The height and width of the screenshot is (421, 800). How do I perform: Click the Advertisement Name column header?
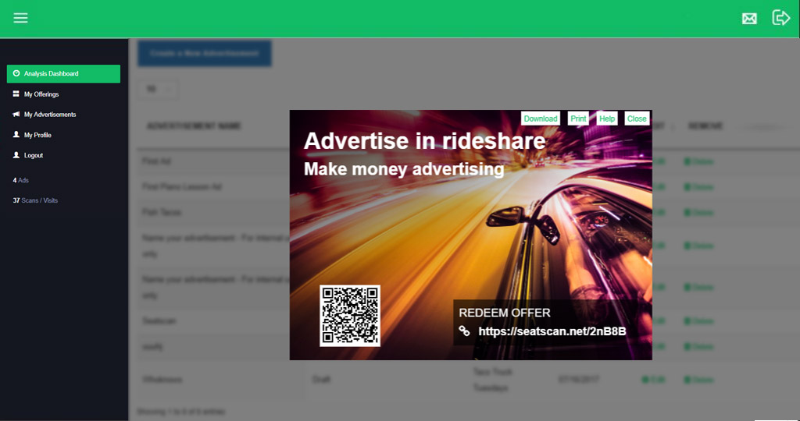194,126
